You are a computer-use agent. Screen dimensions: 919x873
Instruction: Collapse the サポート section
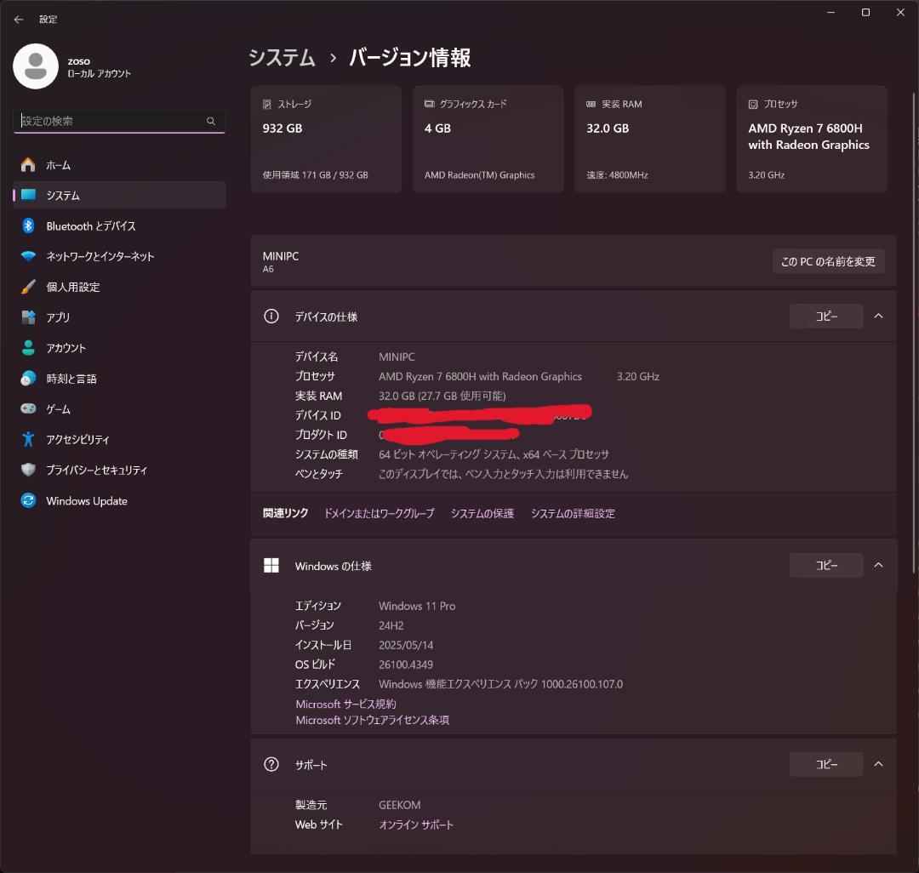click(878, 763)
